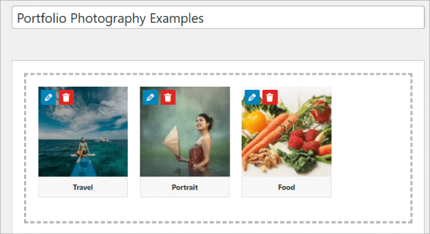430x234 pixels.
Task: Edit the Travel image with the pencil icon
Action: 48,97
